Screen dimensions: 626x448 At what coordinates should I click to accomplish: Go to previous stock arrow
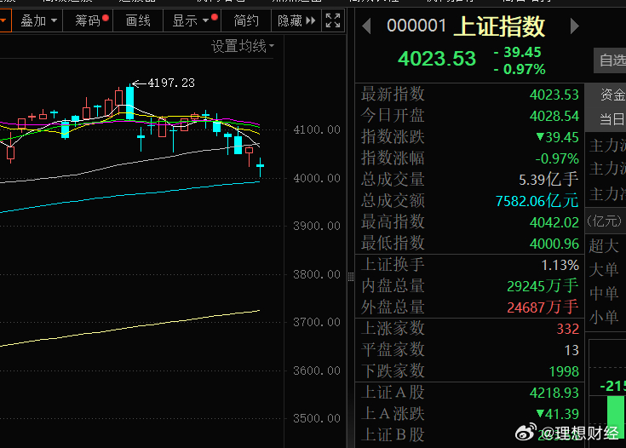(x=366, y=26)
